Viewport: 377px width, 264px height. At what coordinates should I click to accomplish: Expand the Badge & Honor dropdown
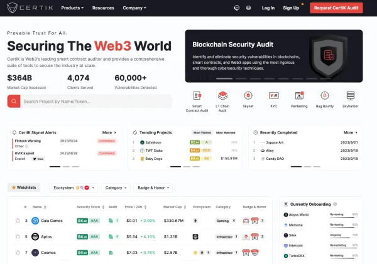coord(154,187)
